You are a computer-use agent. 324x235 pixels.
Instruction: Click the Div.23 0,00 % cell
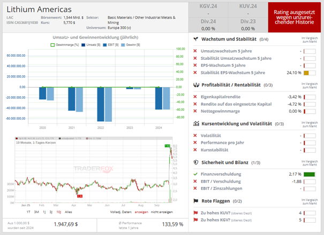tap(248, 25)
